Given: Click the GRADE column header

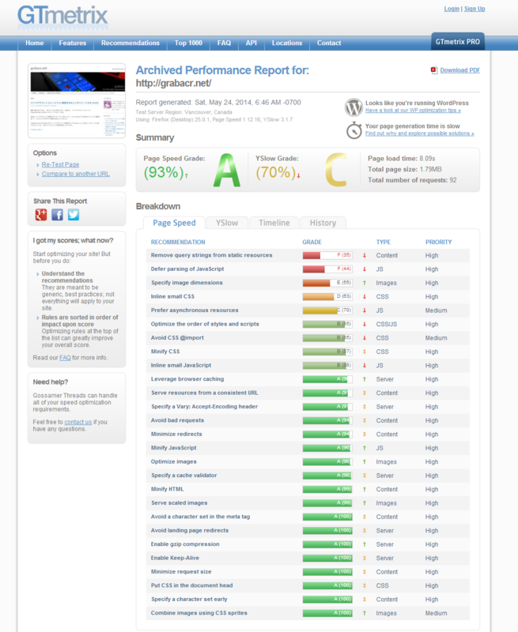Looking at the screenshot, I should pos(312,242).
